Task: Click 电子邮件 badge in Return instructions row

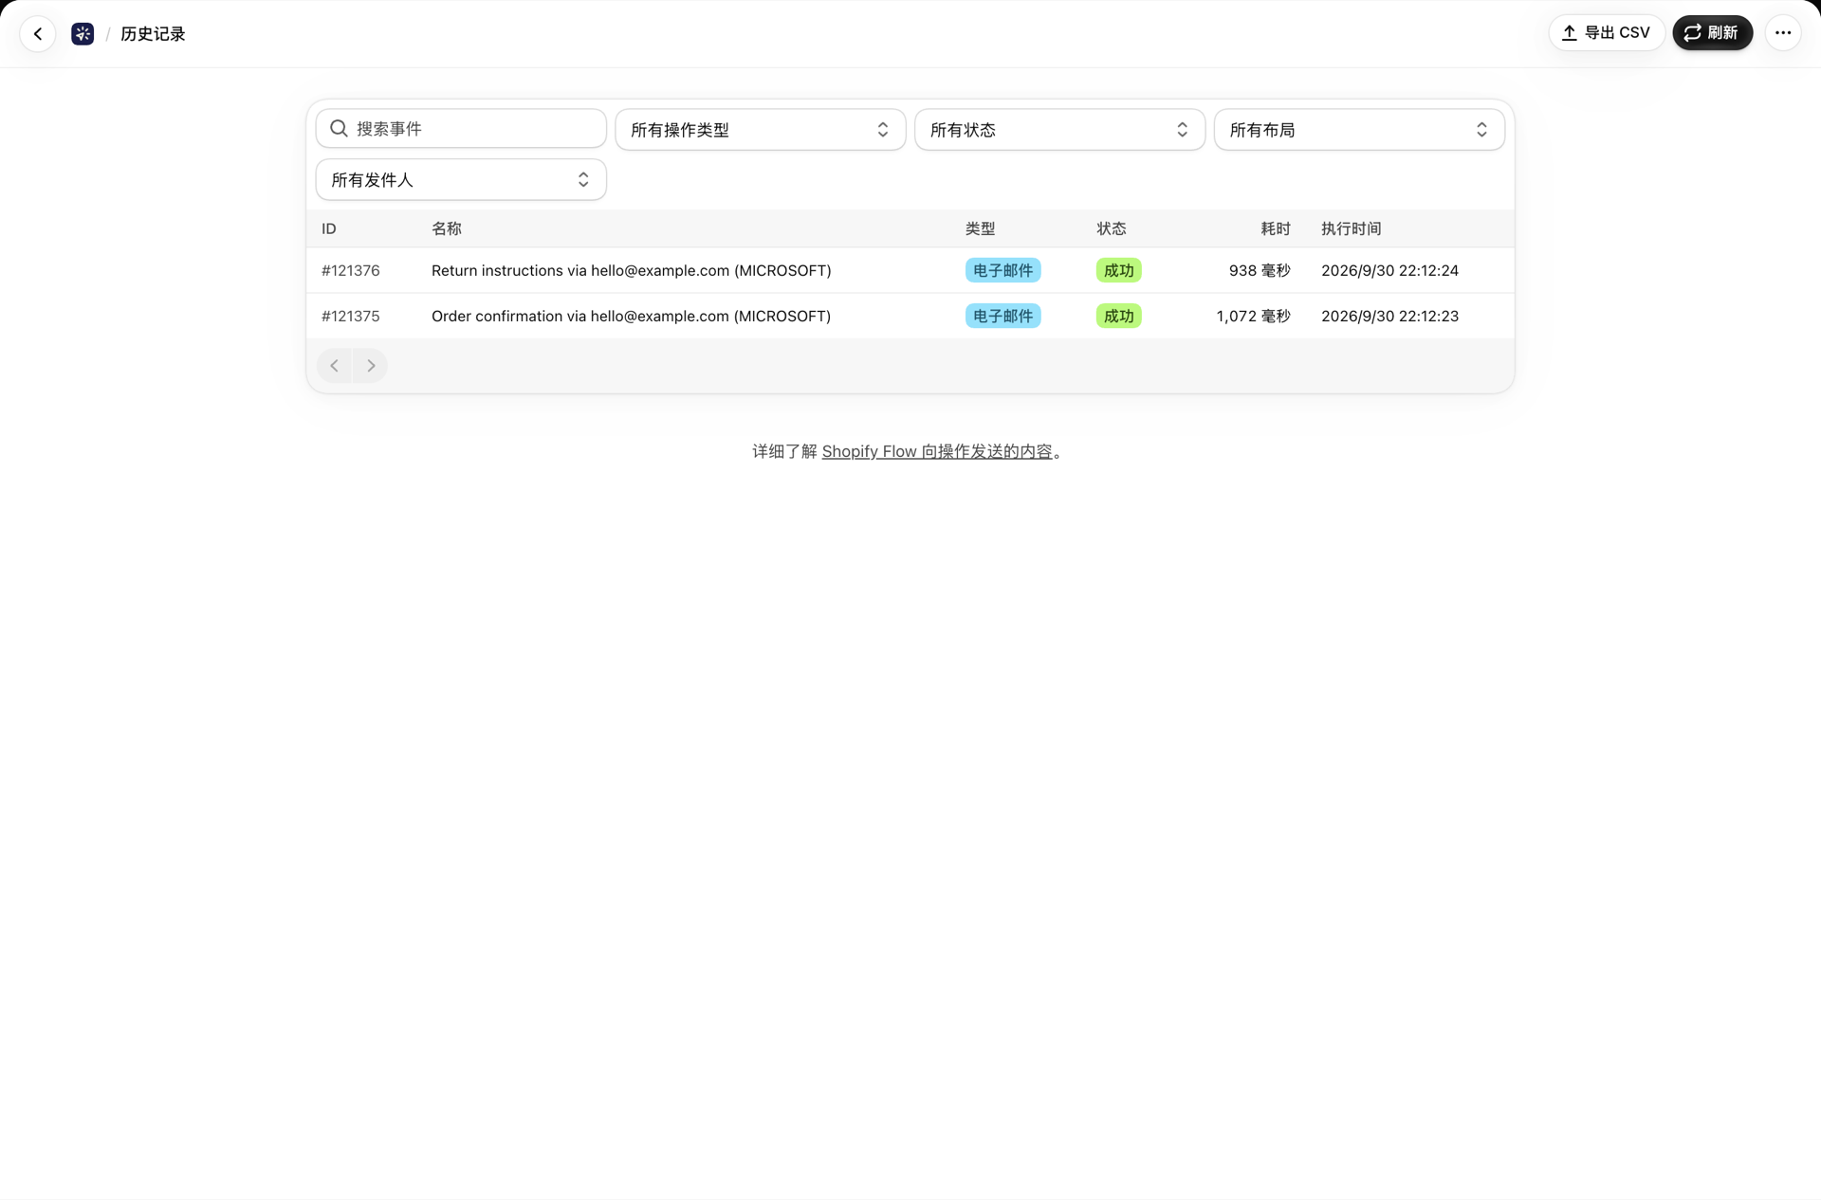Action: 1002,271
